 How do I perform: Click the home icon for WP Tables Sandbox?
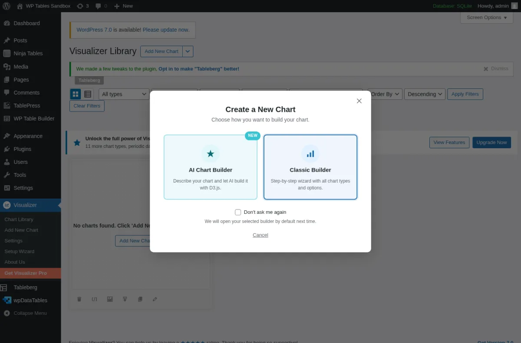pyautogui.click(x=20, y=6)
